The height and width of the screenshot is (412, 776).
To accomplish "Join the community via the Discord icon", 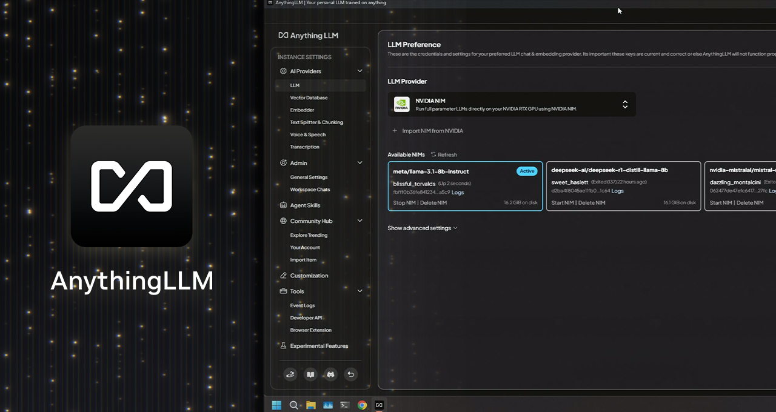I will [330, 374].
